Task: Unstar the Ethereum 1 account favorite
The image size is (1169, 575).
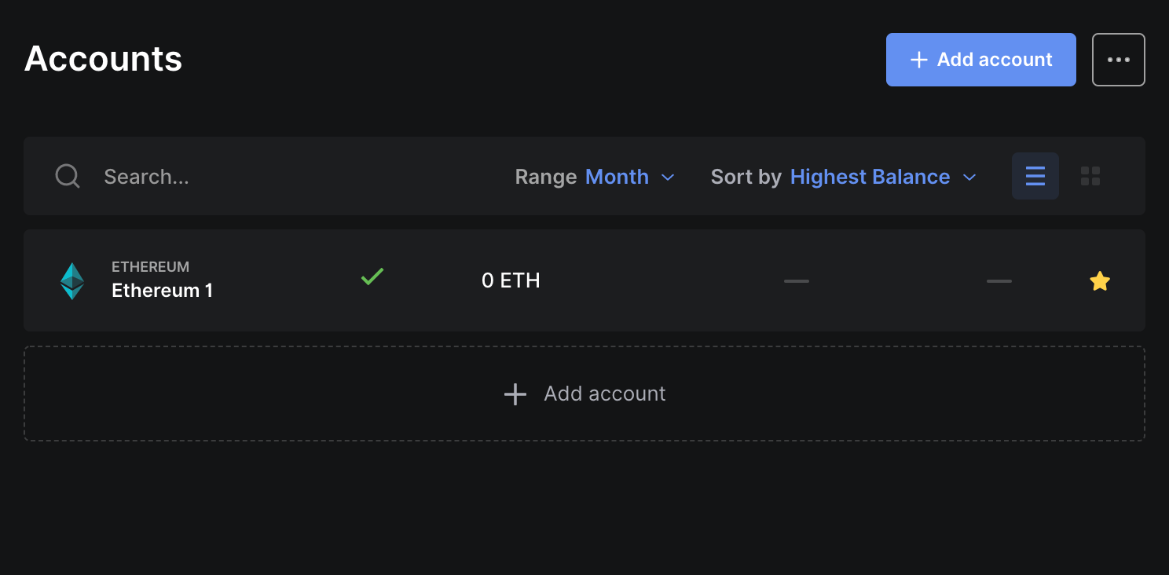Action: pos(1100,281)
